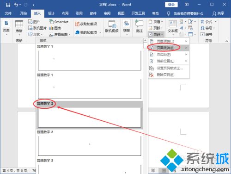The width and height of the screenshot is (231, 174).
Task: Open the 文件 tab
Action: point(8,13)
